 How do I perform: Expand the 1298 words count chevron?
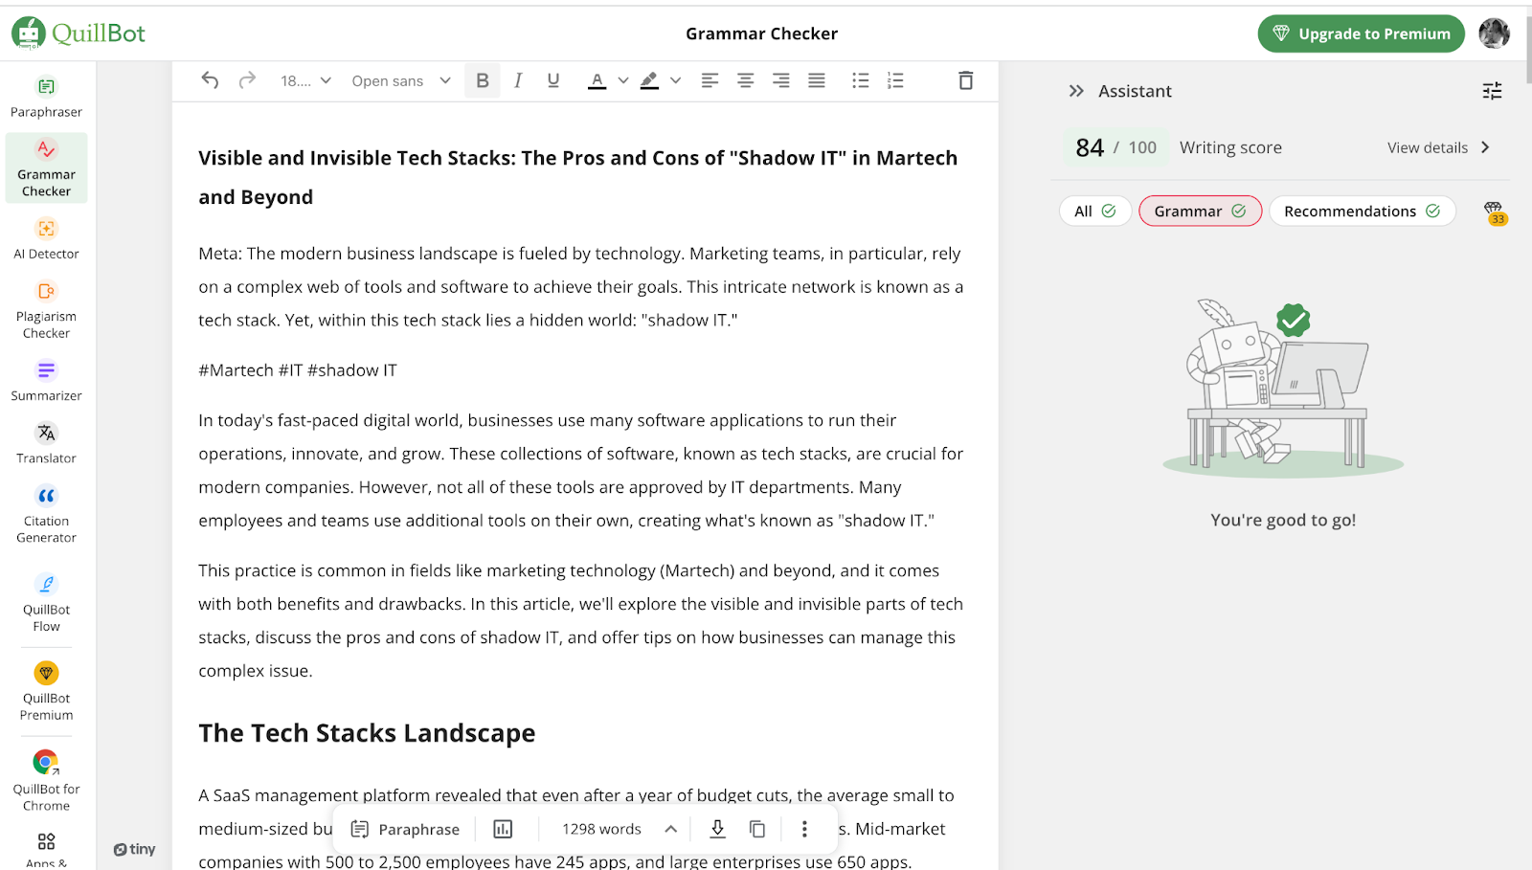[x=671, y=829]
